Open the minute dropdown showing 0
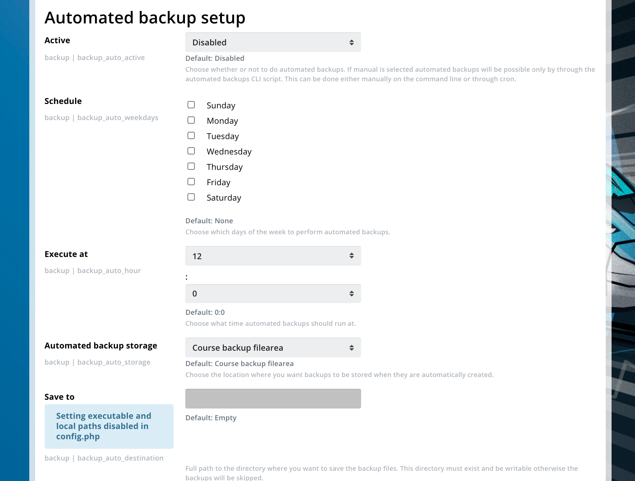 click(273, 294)
